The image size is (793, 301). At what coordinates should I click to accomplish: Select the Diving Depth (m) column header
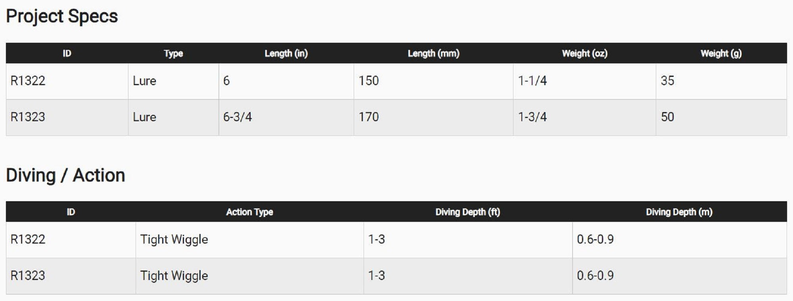coord(679,212)
